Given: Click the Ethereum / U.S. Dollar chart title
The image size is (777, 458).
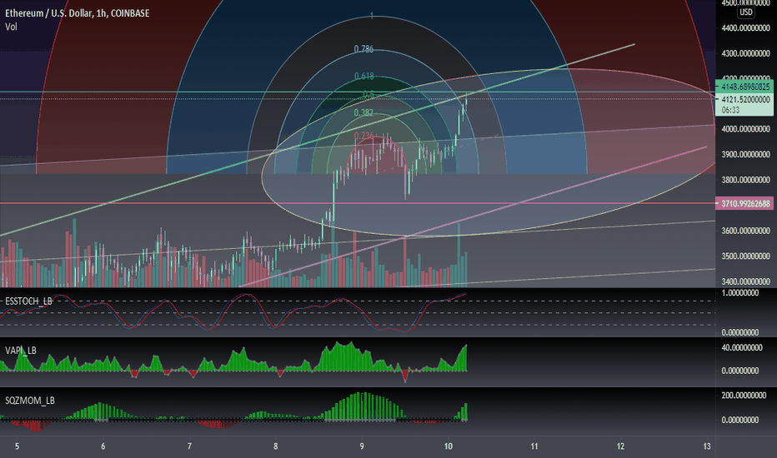Looking at the screenshot, I should 77,13.
